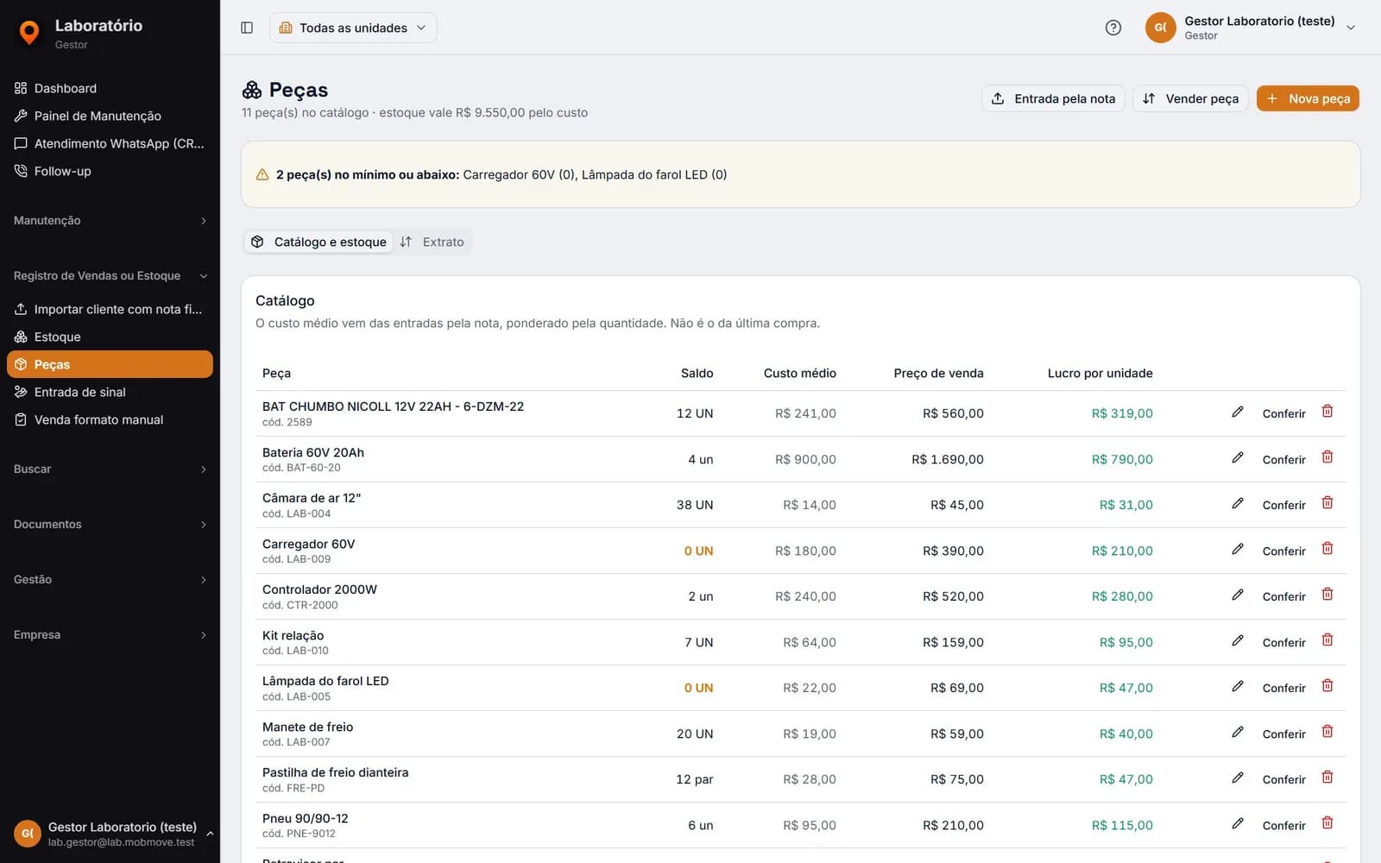1381x863 pixels.
Task: Open Estoque sidebar item
Action: [110, 337]
